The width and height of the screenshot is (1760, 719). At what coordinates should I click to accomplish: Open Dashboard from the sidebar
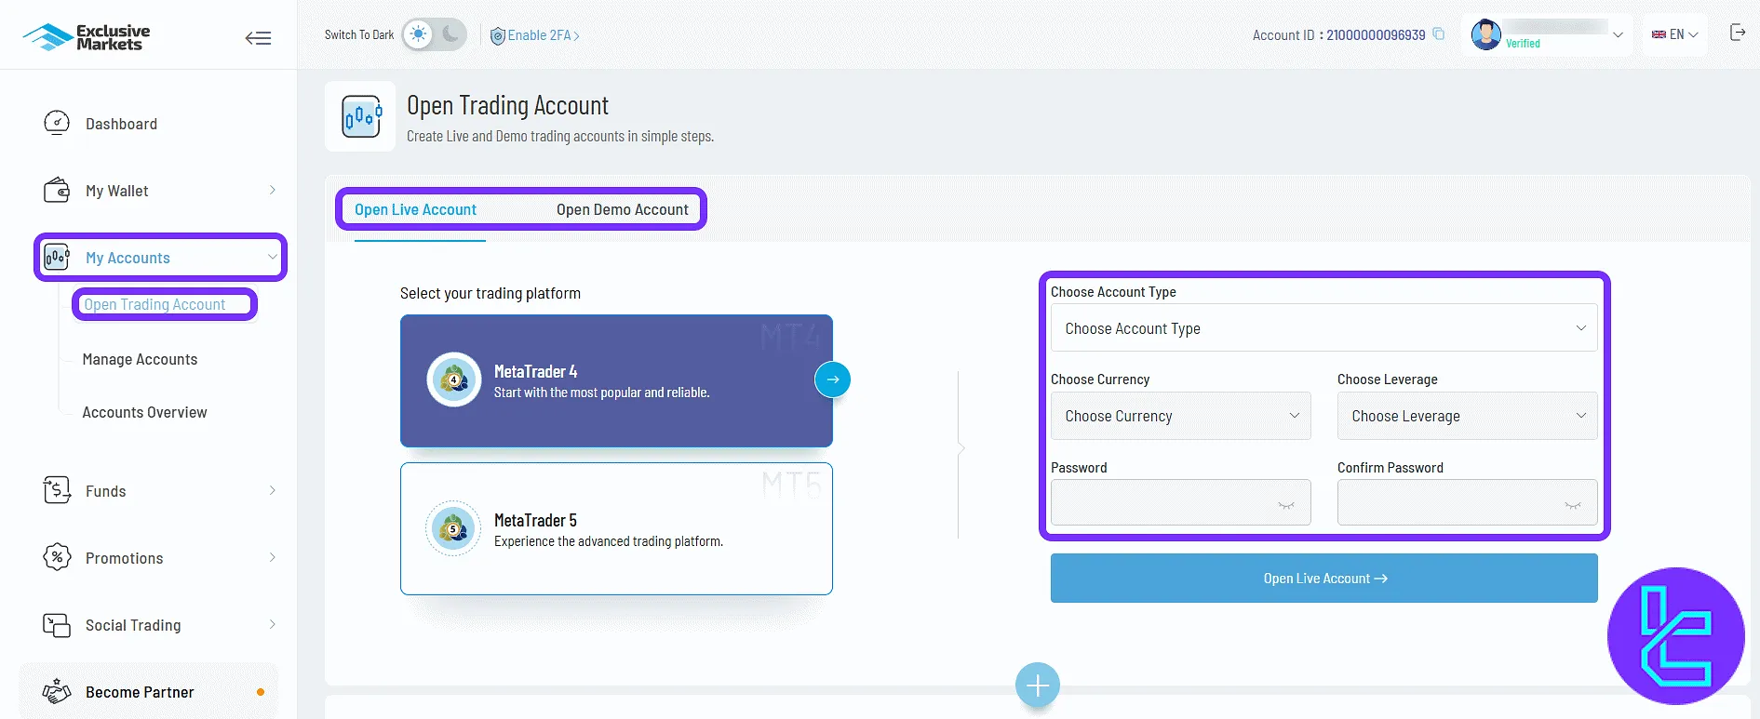[121, 124]
